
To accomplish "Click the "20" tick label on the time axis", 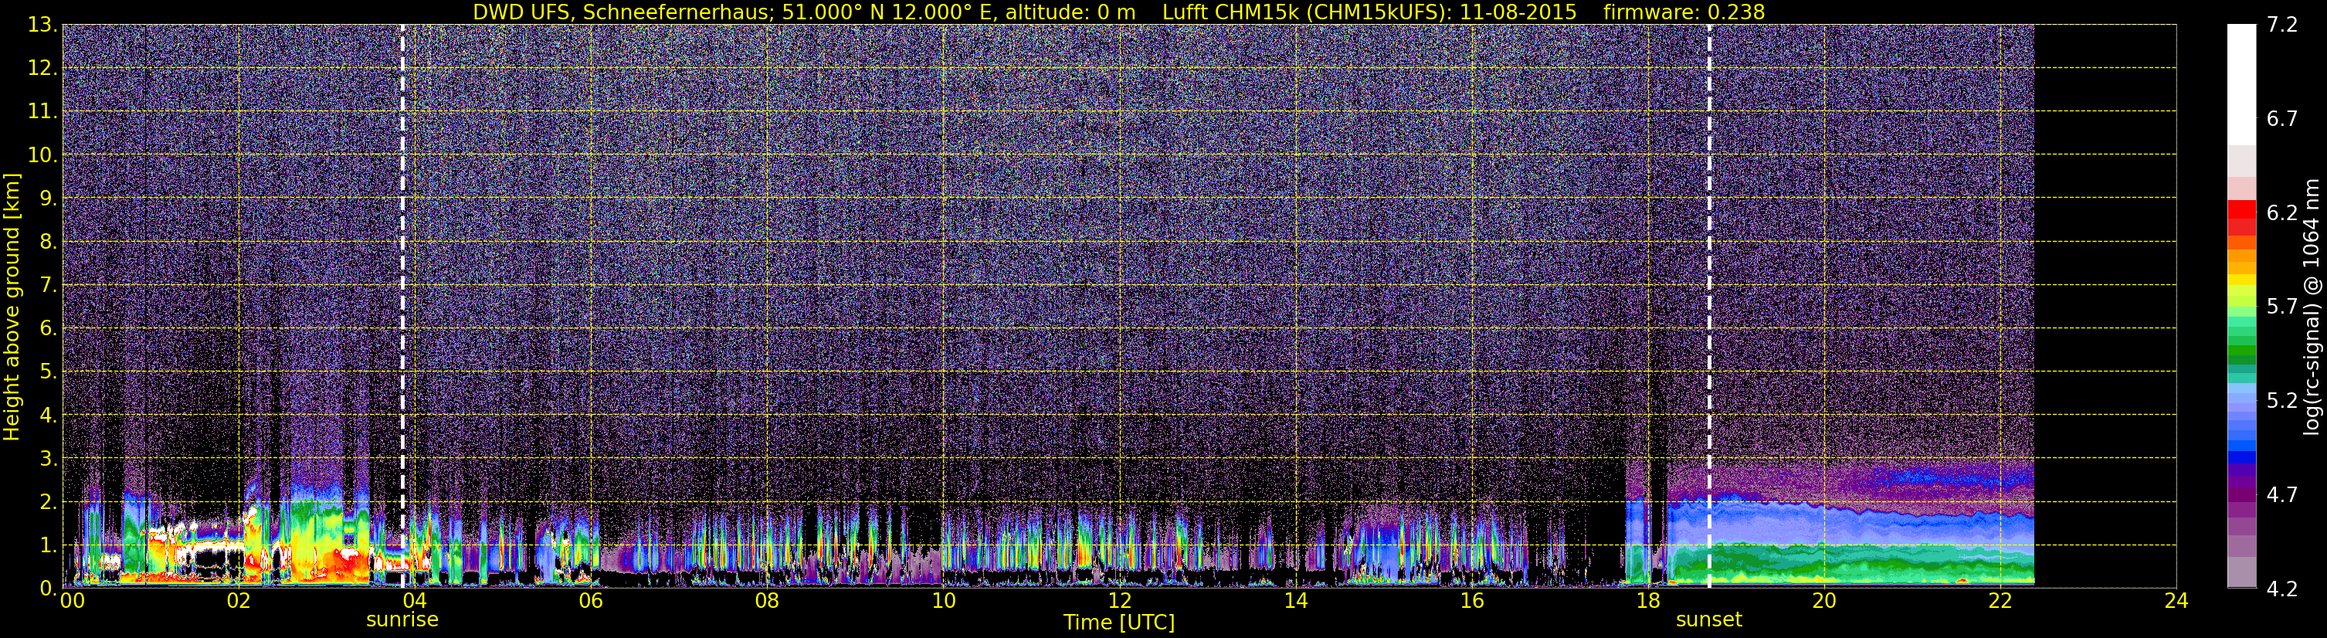I will click(x=1824, y=602).
